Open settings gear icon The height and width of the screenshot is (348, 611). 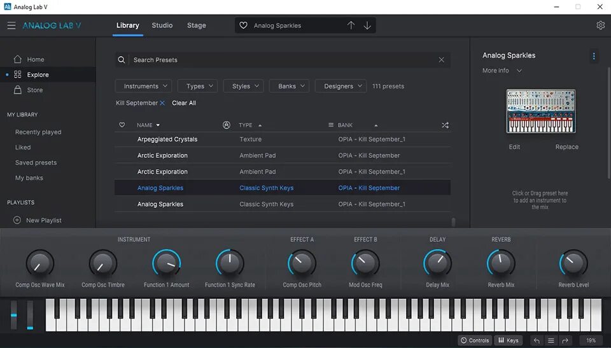pyautogui.click(x=600, y=25)
